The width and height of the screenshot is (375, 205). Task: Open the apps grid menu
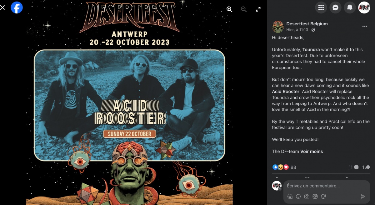pyautogui.click(x=321, y=8)
